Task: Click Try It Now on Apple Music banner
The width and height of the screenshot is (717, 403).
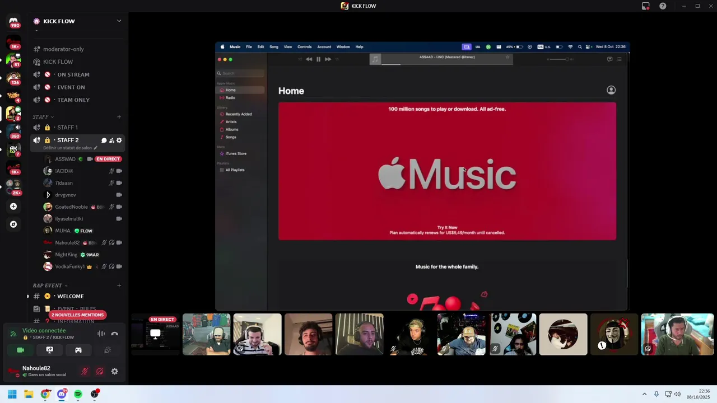Action: (x=447, y=228)
